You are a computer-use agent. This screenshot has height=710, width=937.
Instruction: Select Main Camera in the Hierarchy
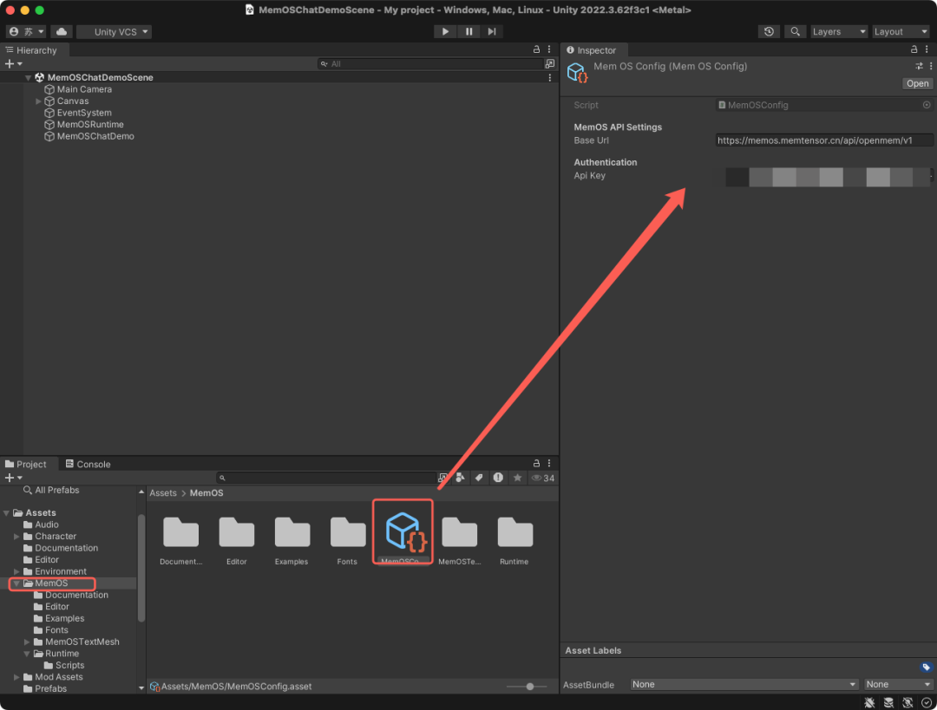click(x=84, y=89)
